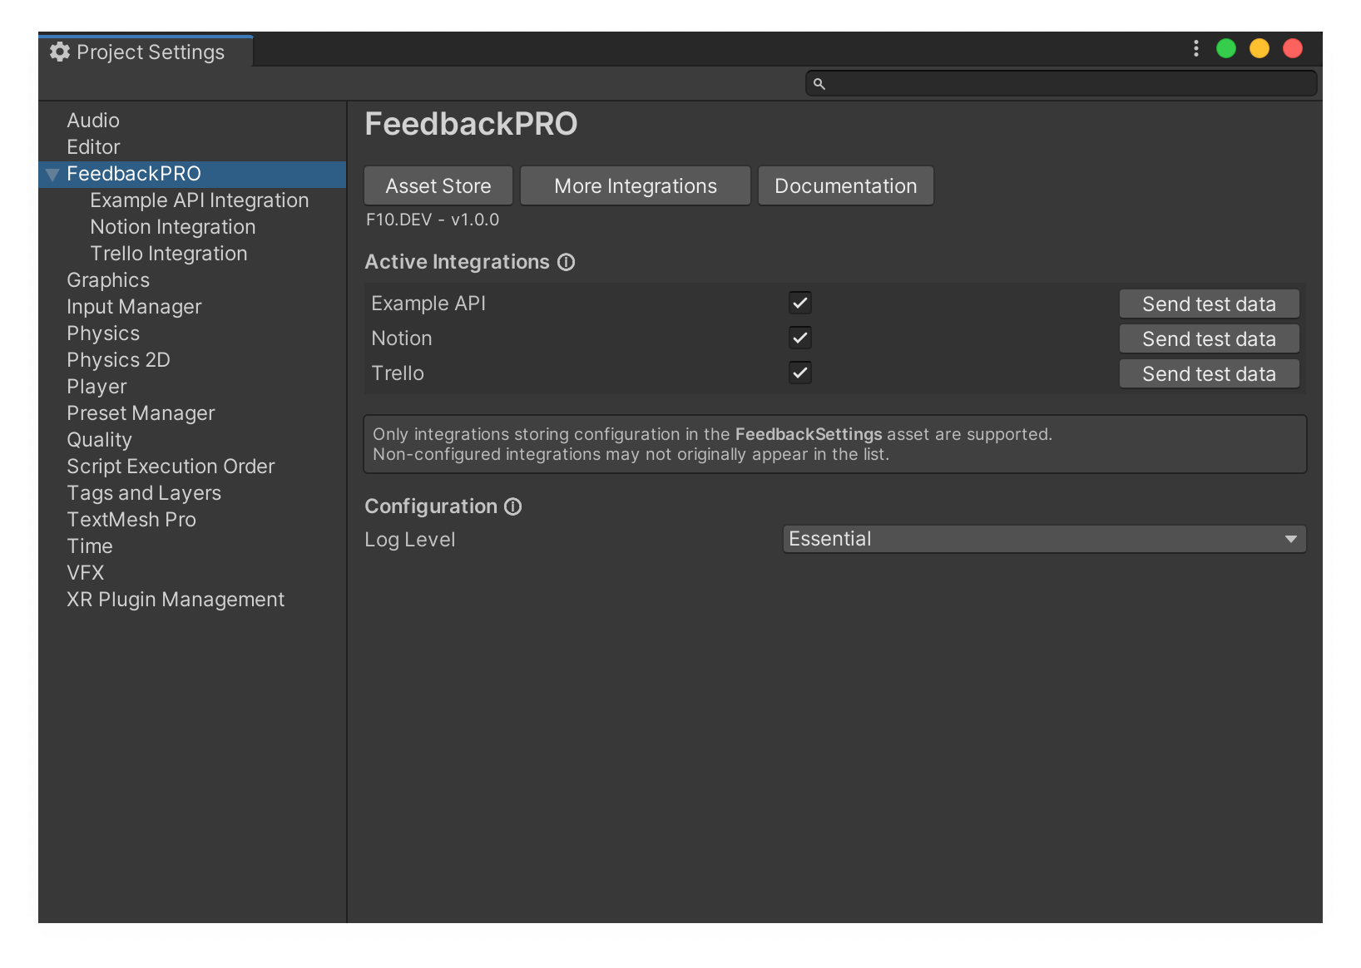
Task: Click the gear icon on Project Settings tab
Action: click(x=58, y=52)
